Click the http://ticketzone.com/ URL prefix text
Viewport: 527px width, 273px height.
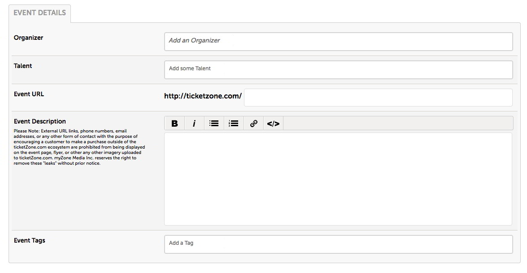click(203, 96)
